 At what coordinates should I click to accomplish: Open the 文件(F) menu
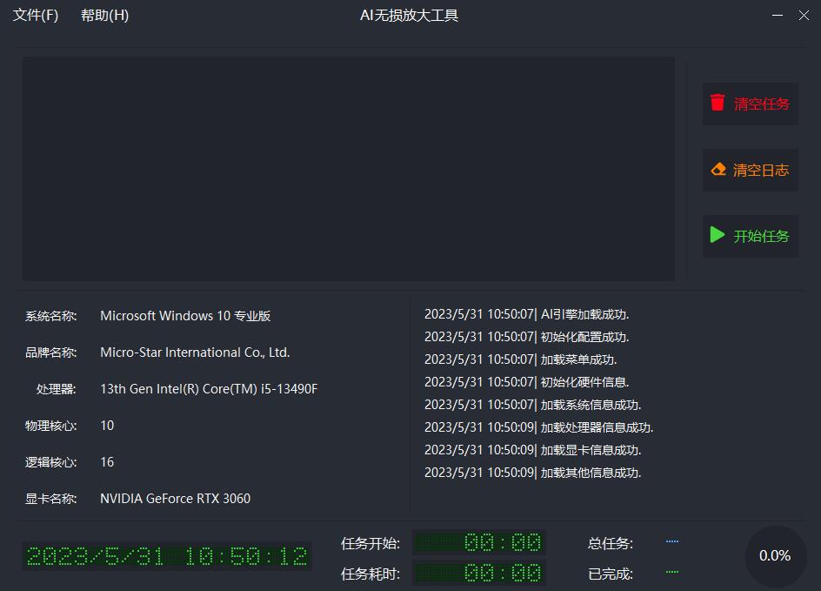(x=36, y=15)
